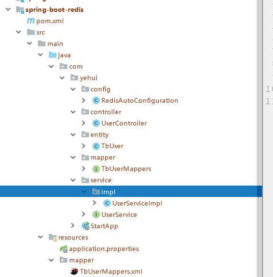Click the blue java source root icon

(x=53, y=55)
